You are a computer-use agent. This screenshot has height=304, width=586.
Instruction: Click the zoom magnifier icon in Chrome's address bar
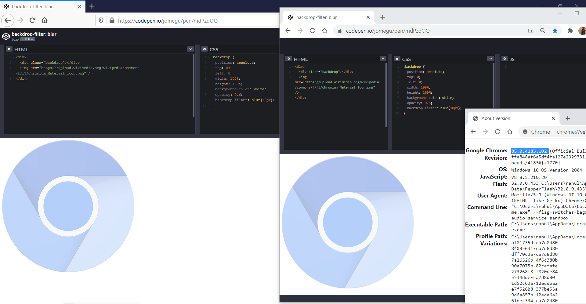click(543, 31)
